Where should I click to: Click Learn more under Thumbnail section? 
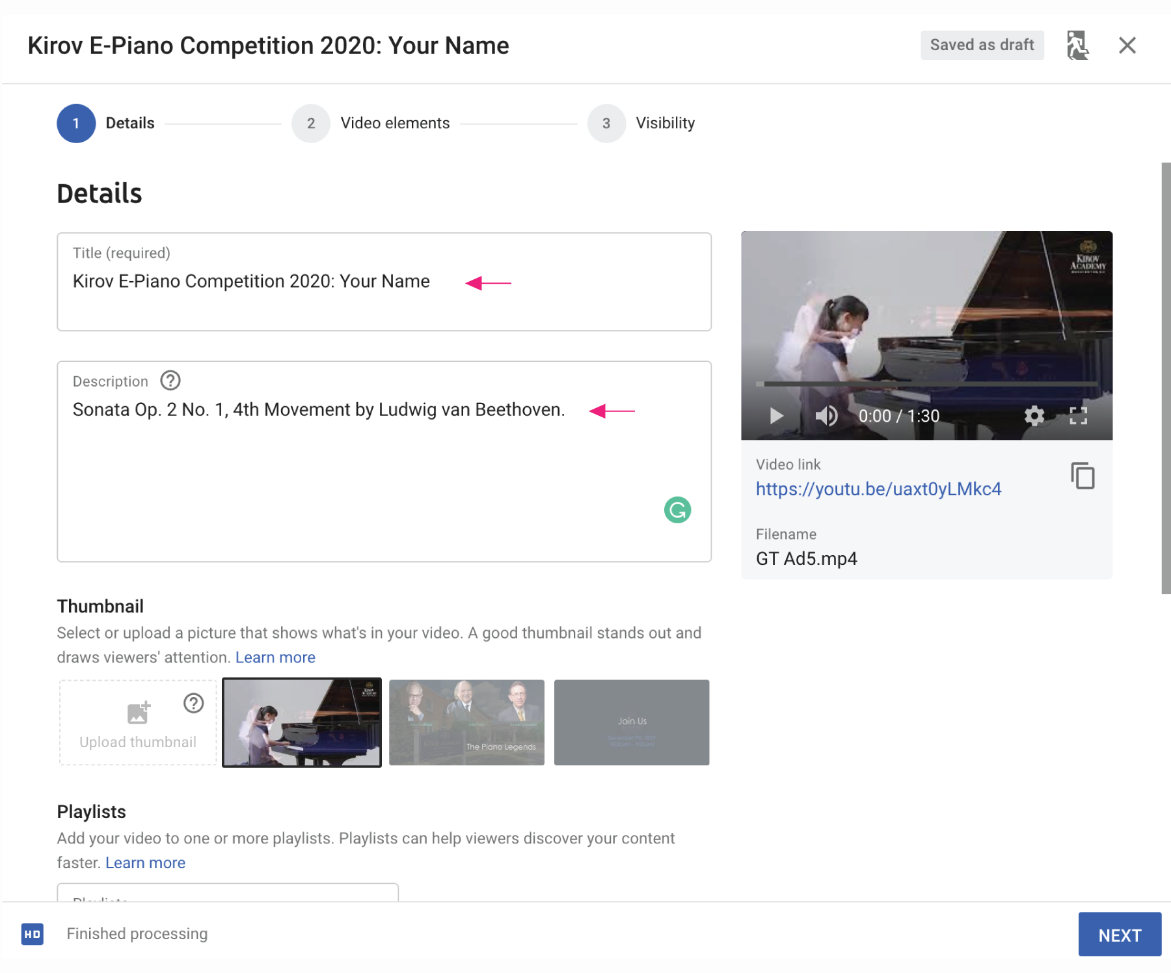[x=275, y=657]
